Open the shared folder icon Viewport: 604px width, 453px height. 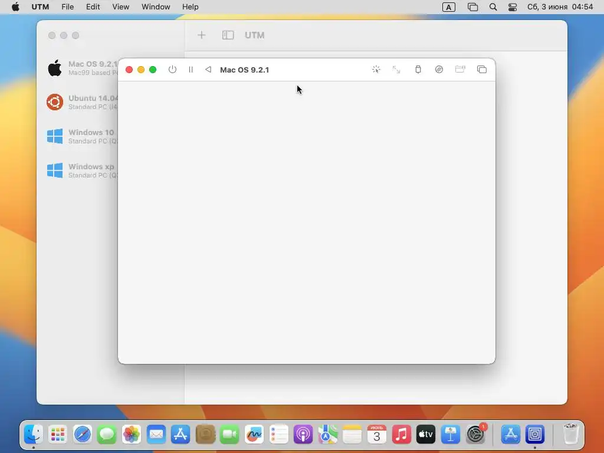[x=460, y=70]
